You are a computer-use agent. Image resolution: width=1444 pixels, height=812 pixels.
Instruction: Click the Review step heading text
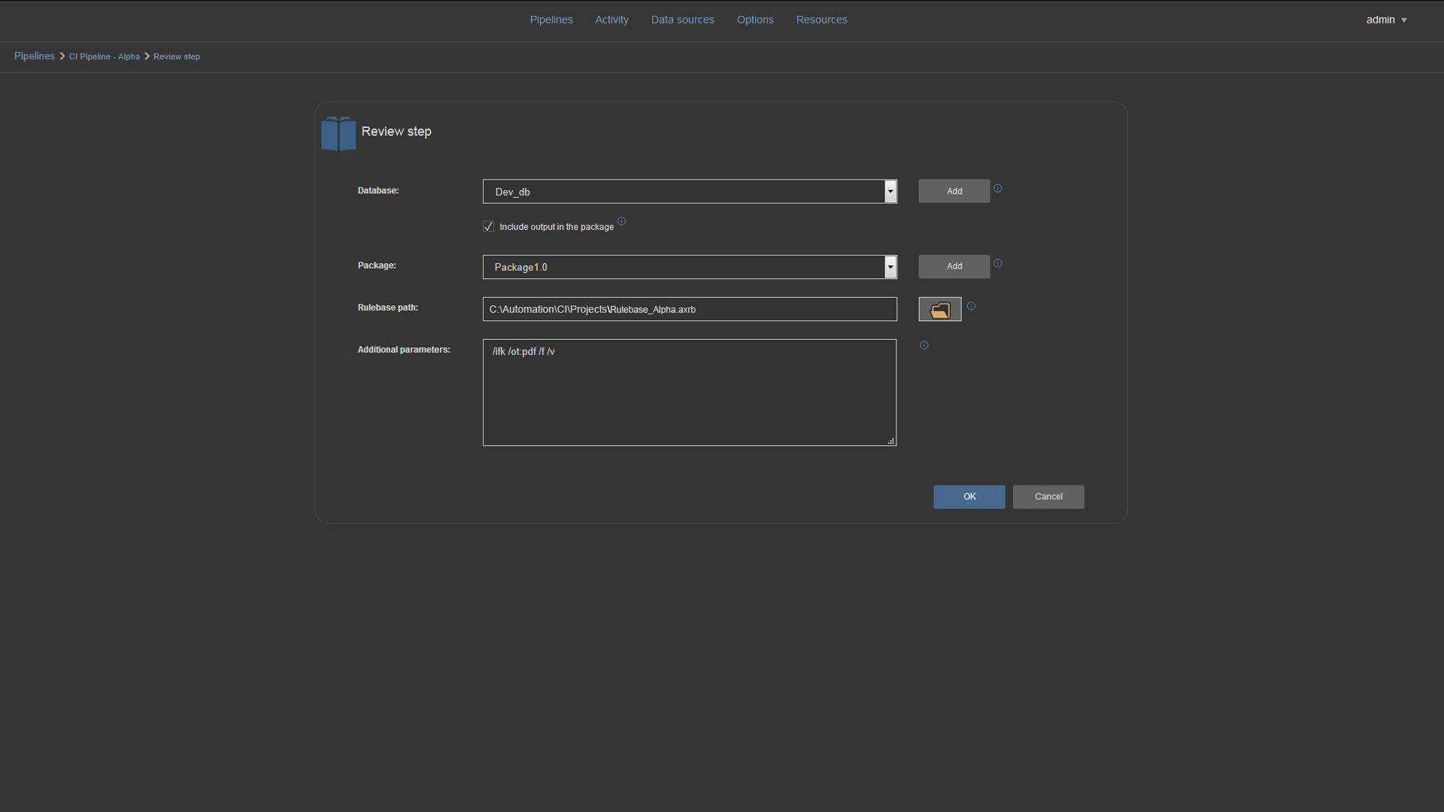tap(396, 132)
